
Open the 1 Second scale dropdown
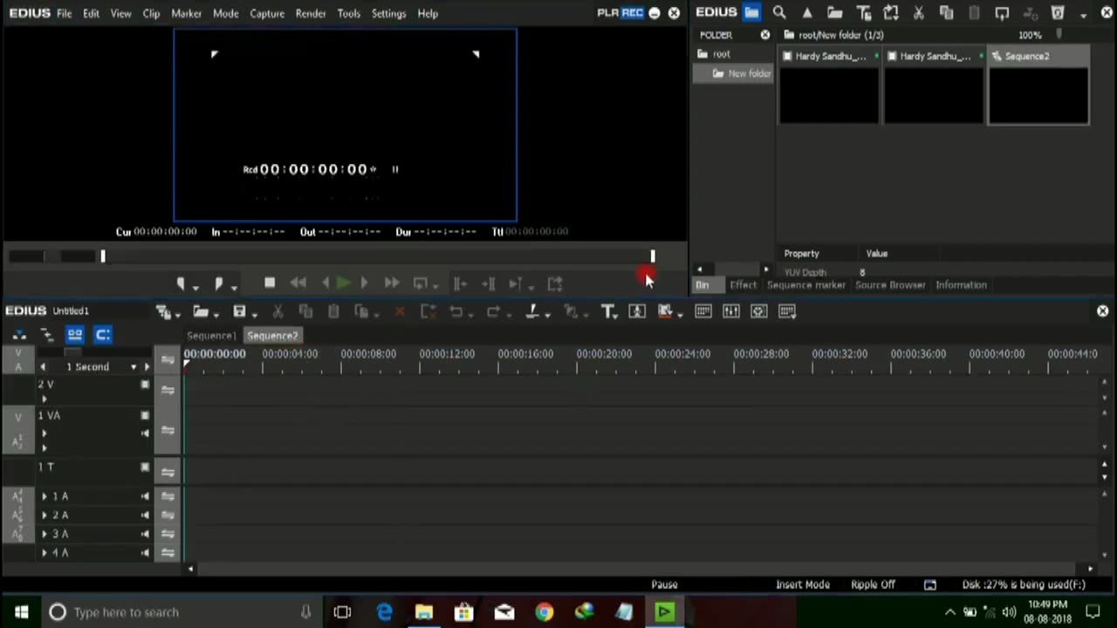tap(134, 367)
